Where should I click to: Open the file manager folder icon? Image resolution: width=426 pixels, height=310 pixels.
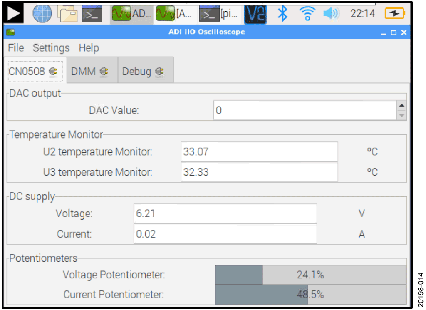(x=67, y=14)
